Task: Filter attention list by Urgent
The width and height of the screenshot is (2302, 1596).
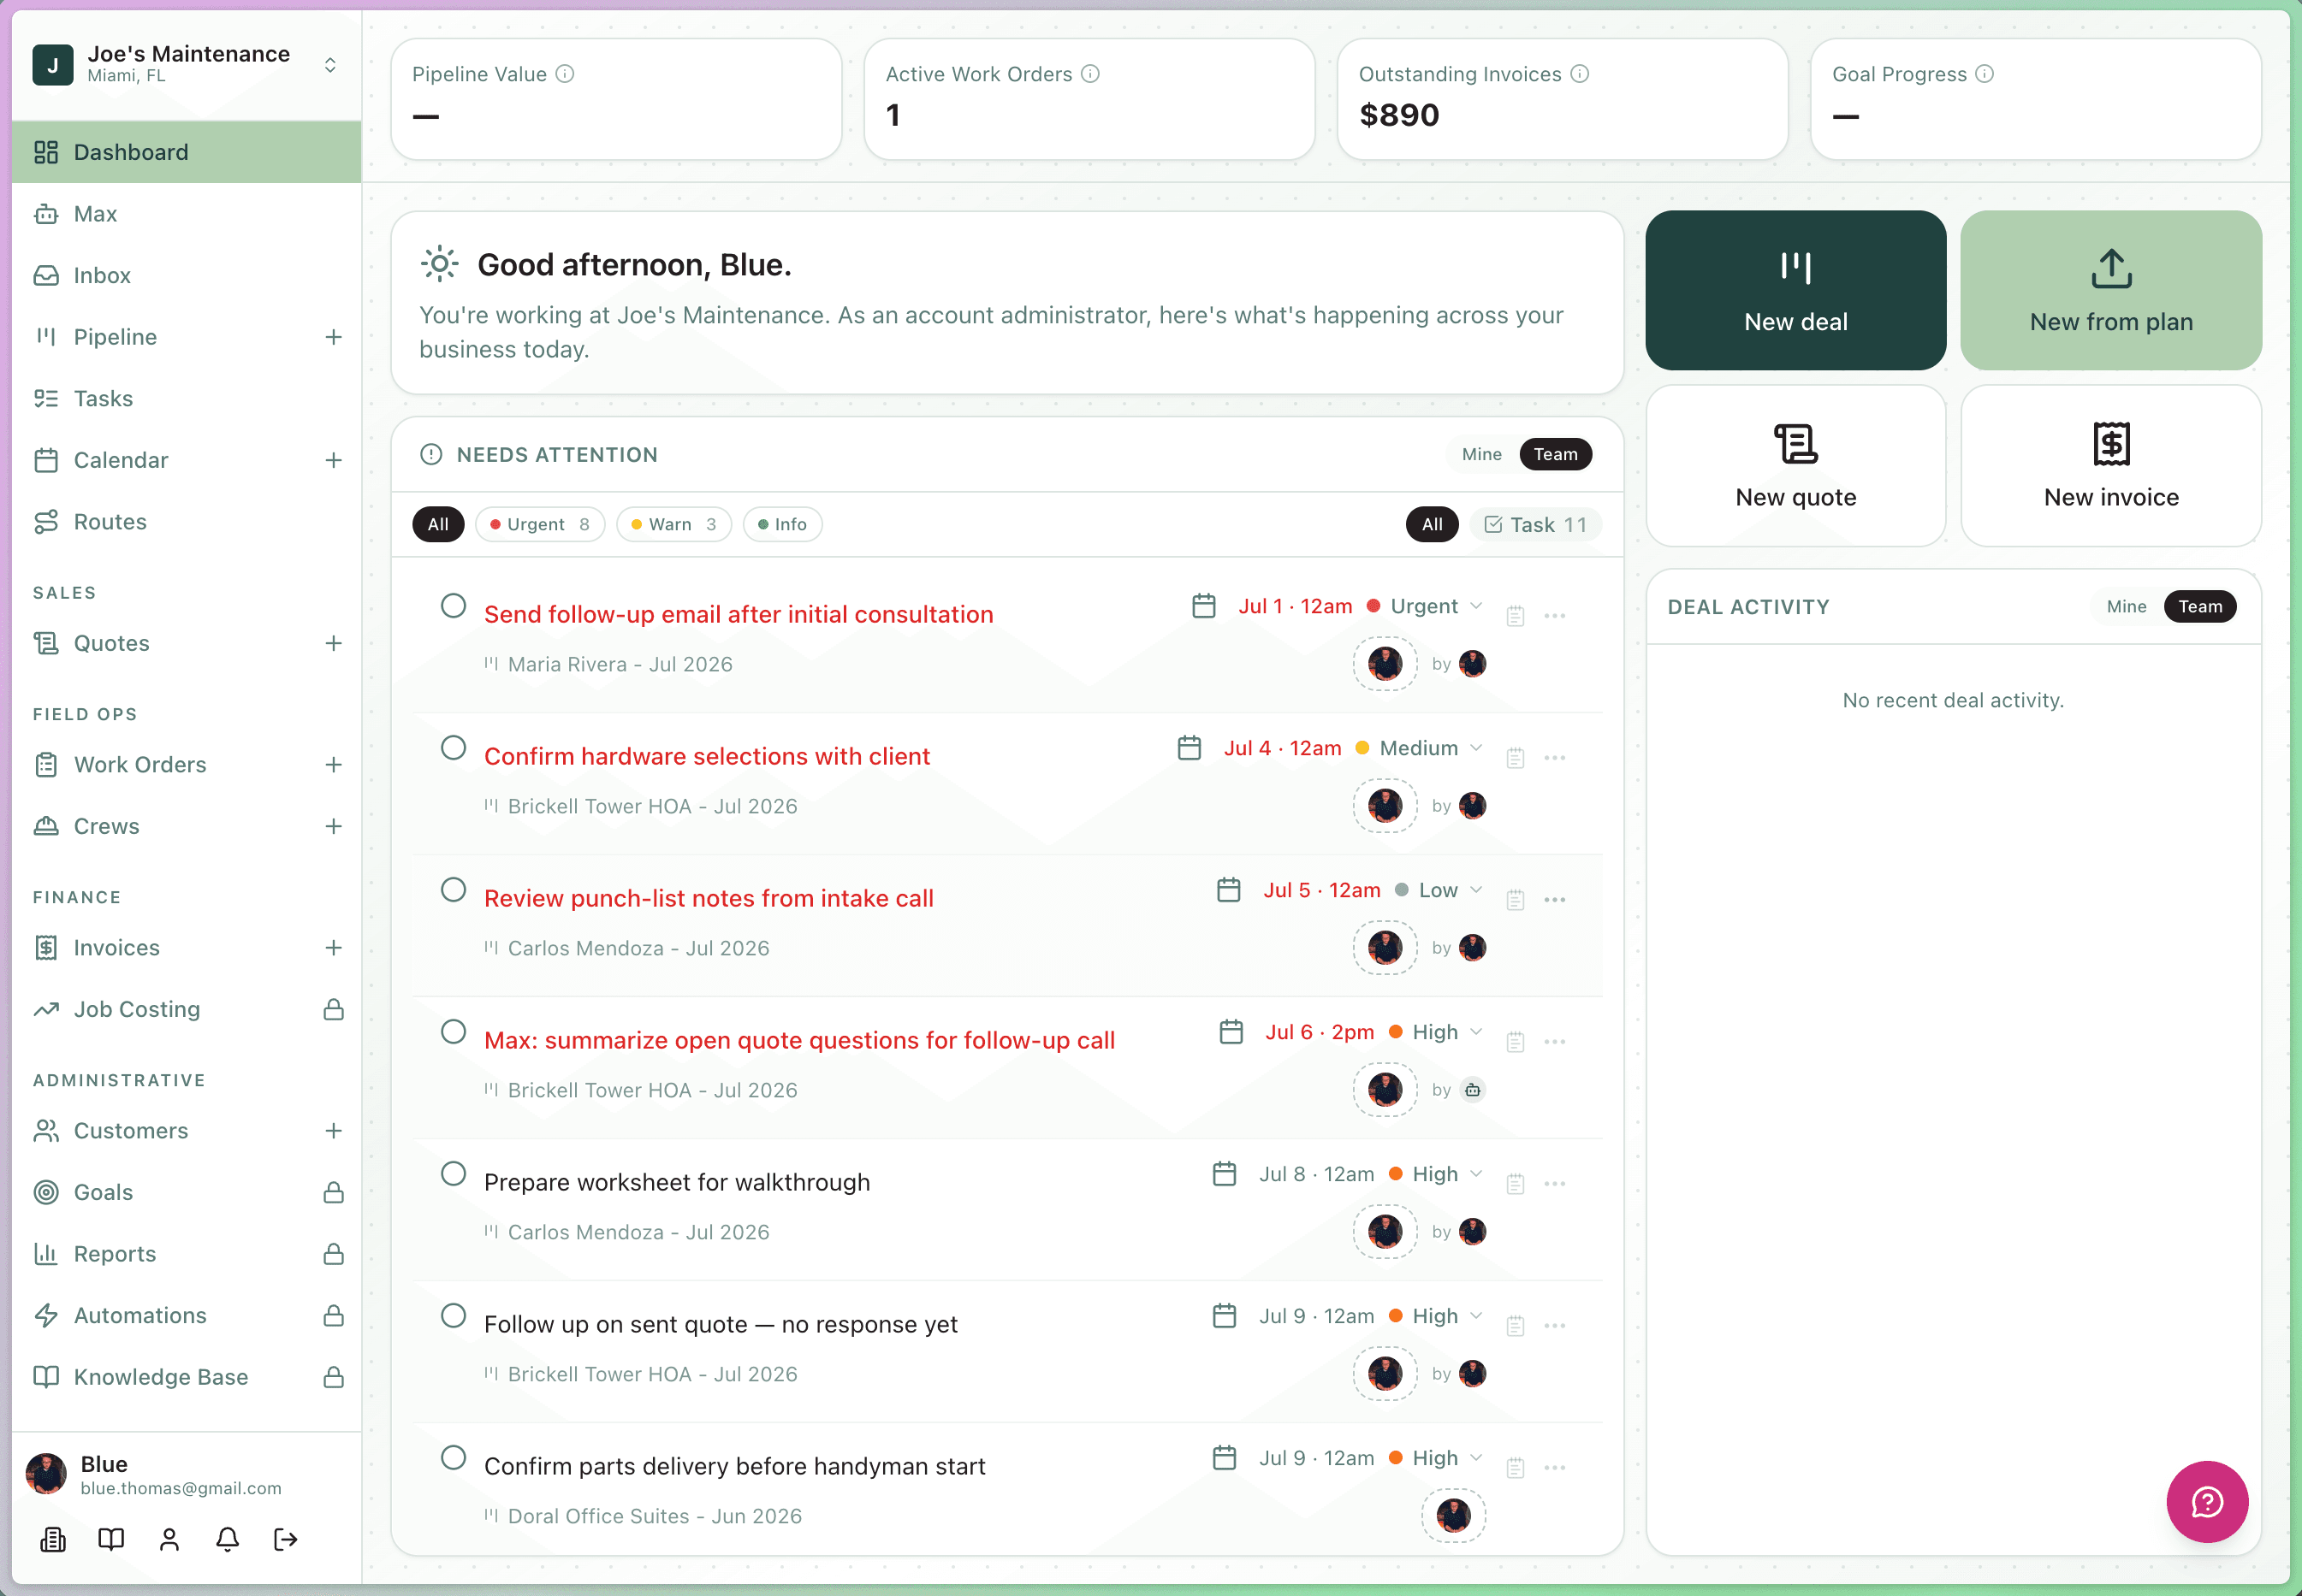Action: [540, 524]
